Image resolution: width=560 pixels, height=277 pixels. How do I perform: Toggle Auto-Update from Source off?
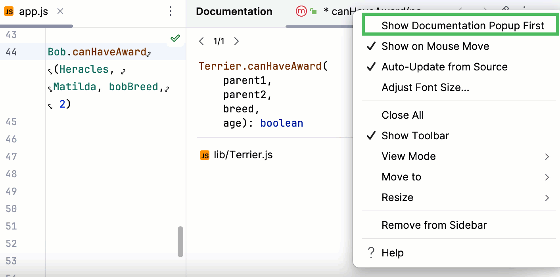pos(444,66)
